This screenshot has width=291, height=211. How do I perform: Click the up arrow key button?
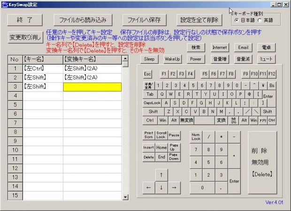click(x=161, y=175)
